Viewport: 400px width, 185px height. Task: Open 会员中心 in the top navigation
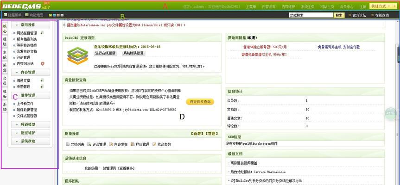point(347,6)
